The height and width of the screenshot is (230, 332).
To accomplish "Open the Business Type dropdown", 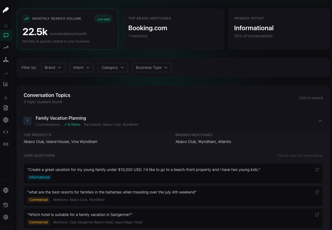I will (x=152, y=68).
